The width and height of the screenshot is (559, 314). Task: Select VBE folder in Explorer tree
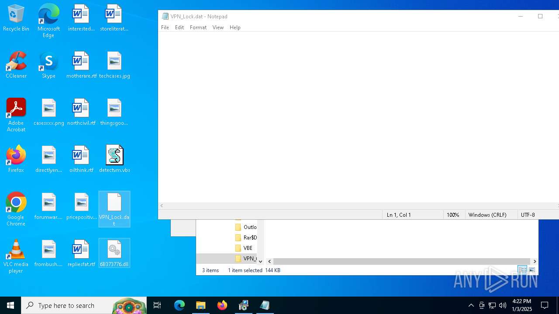click(x=244, y=248)
